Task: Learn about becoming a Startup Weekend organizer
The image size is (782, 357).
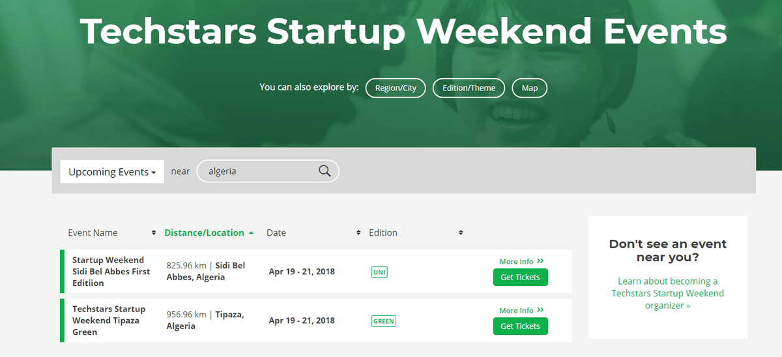Action: click(x=667, y=293)
